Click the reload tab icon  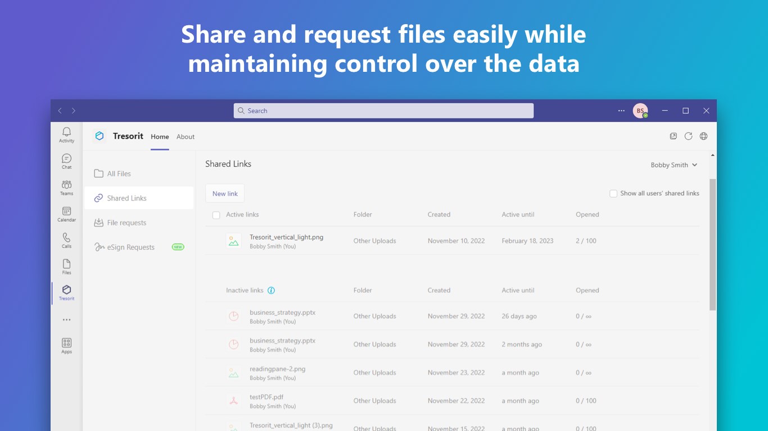click(x=688, y=136)
